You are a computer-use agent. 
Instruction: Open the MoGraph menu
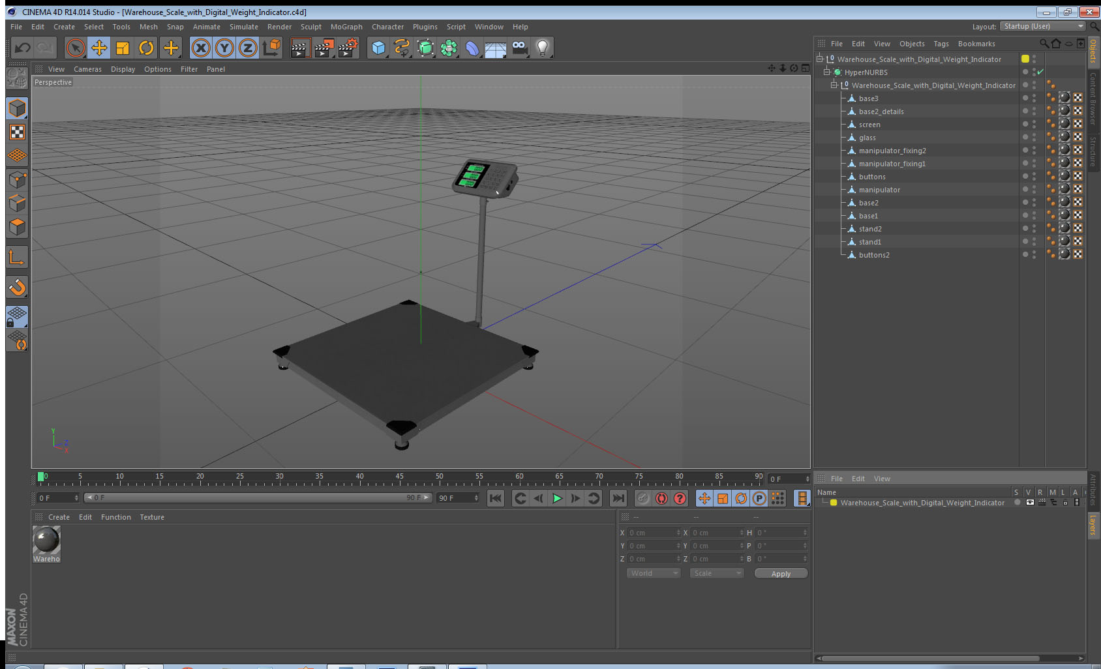(346, 27)
